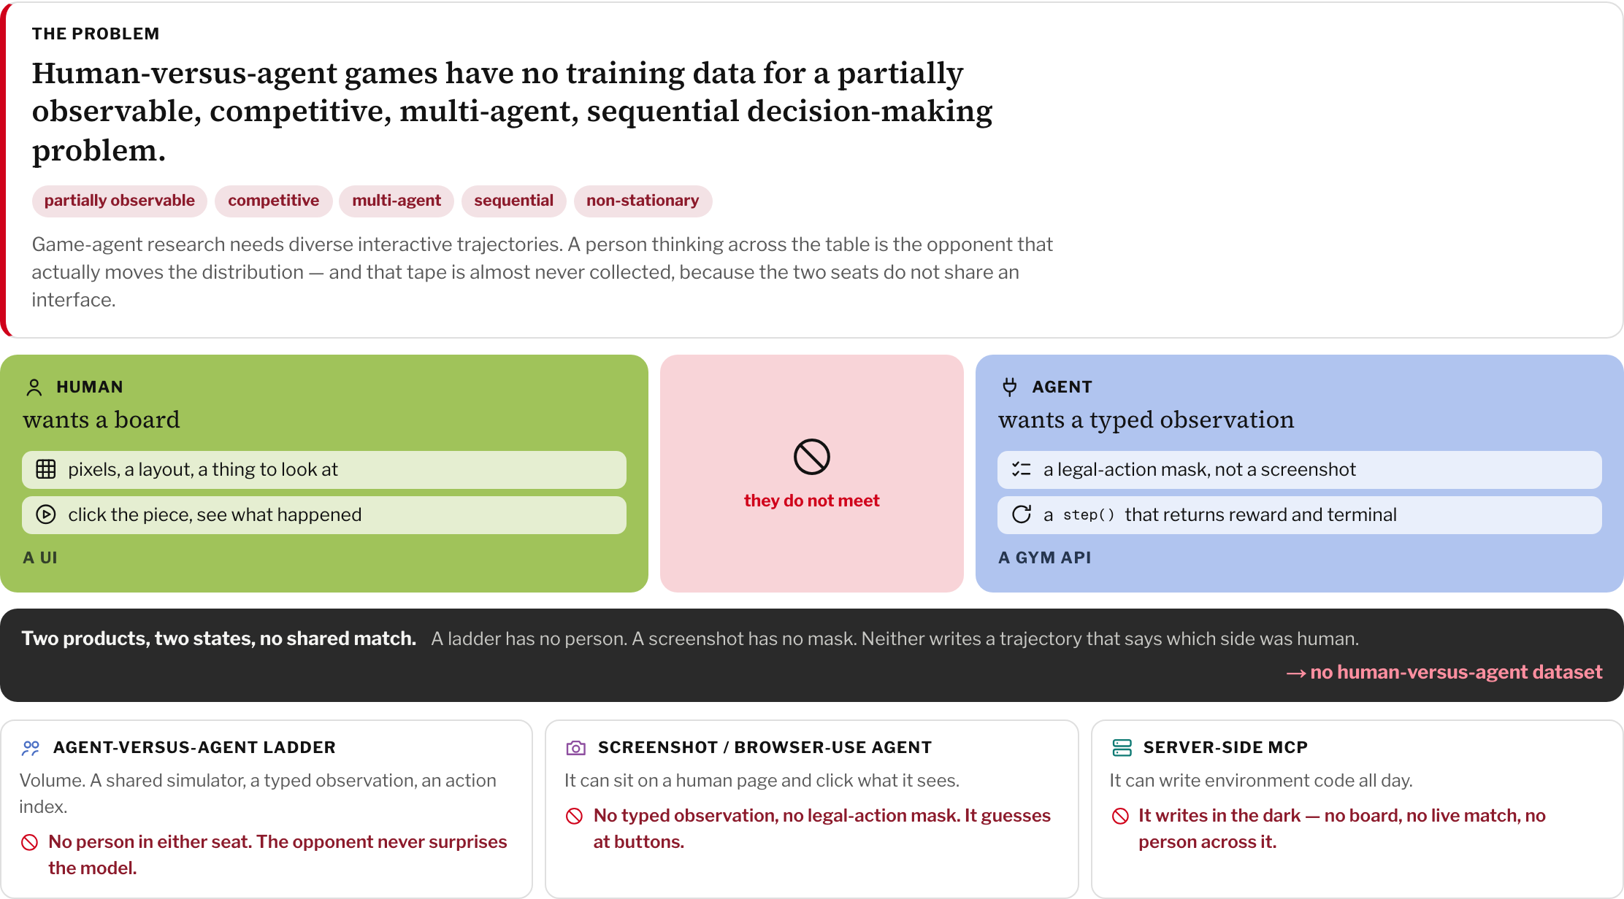The height and width of the screenshot is (899, 1624).
Task: Click the server icon beside SERVER-SIDE MCP
Action: (1122, 747)
